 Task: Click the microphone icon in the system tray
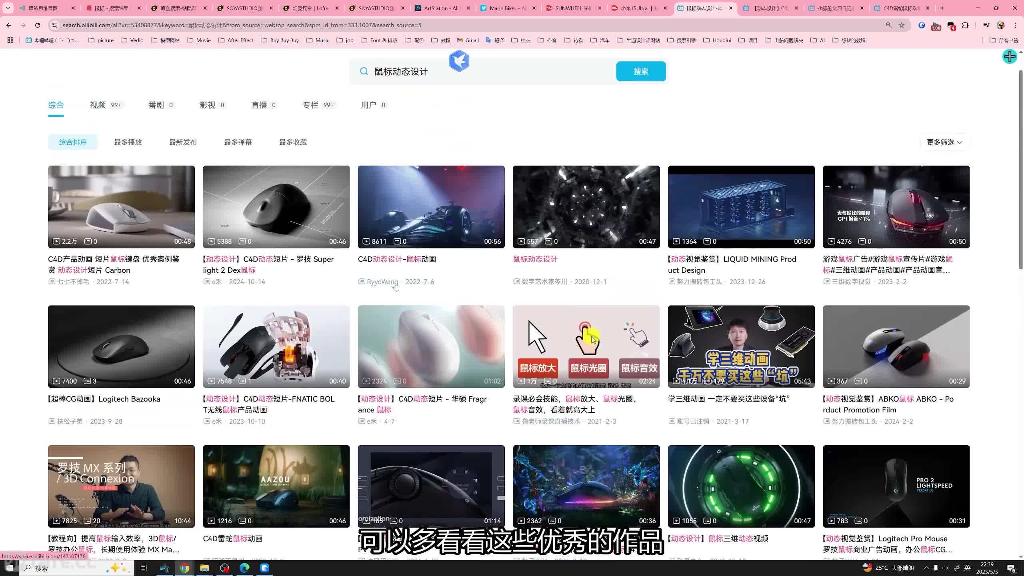pos(936,568)
